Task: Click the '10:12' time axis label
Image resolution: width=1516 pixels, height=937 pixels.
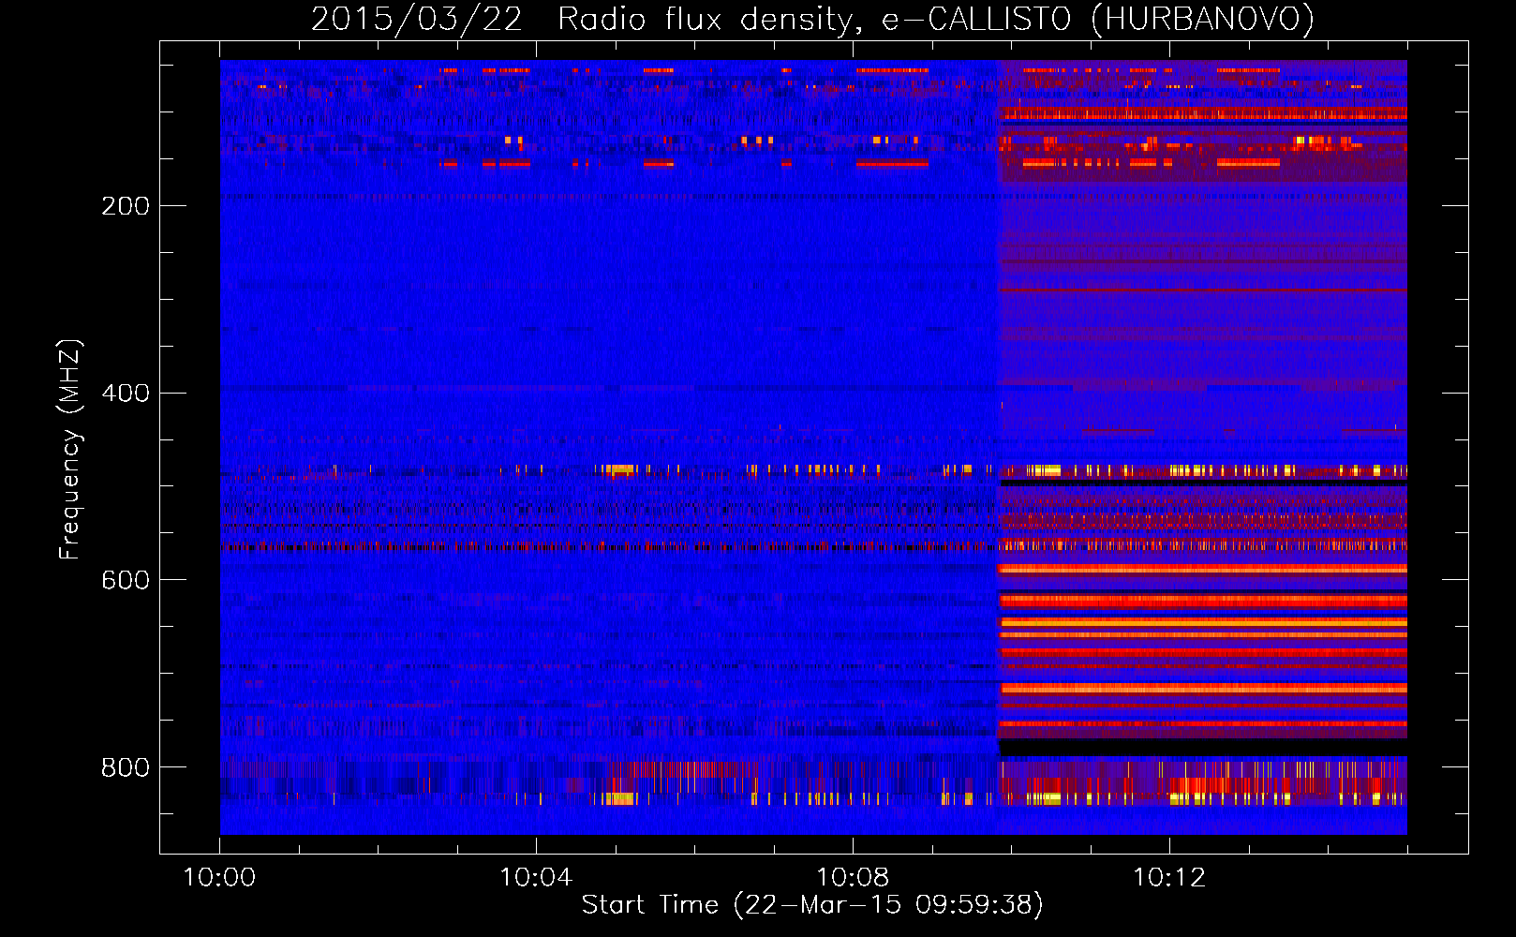Action: (1169, 878)
